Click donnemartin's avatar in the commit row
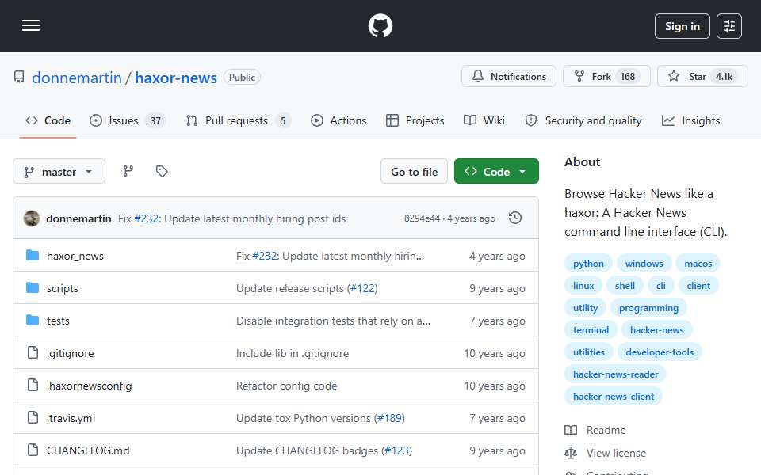The image size is (761, 475). tap(32, 218)
